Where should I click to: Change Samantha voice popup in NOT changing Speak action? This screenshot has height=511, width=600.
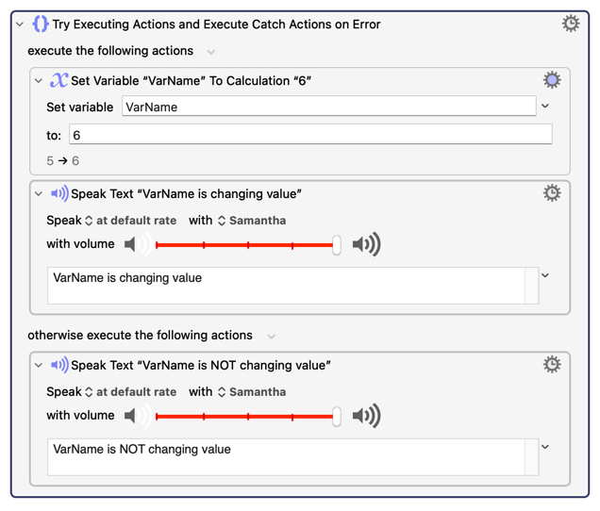pos(252,392)
